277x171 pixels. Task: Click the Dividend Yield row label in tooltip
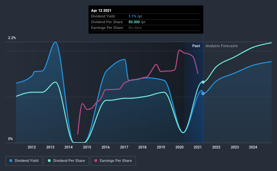click(x=103, y=16)
